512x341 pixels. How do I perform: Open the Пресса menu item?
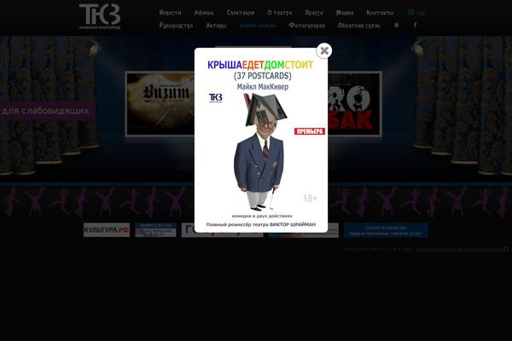[x=314, y=13]
